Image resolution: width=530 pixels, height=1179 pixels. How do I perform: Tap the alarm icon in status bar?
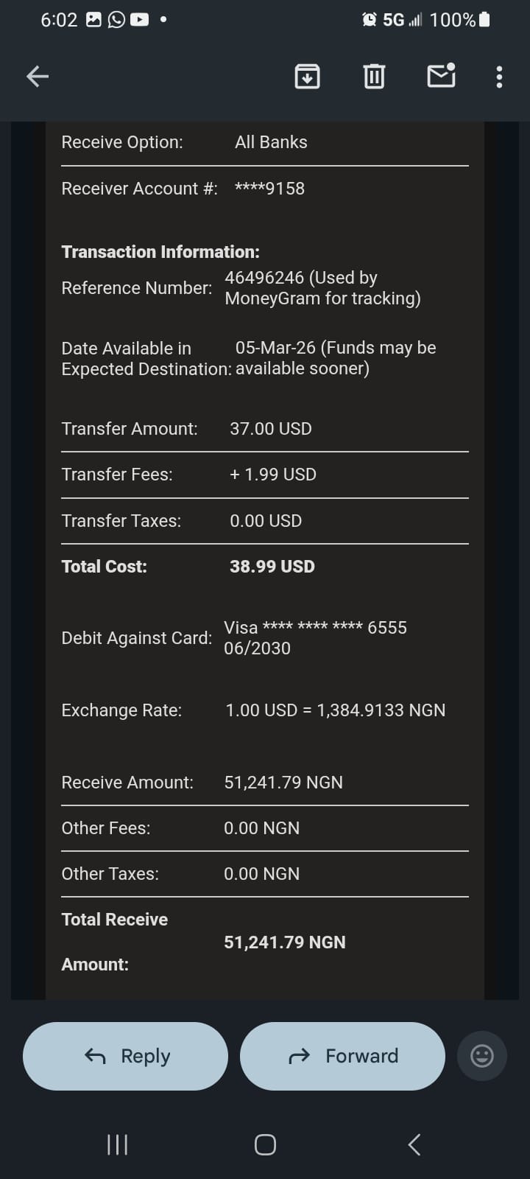(369, 20)
